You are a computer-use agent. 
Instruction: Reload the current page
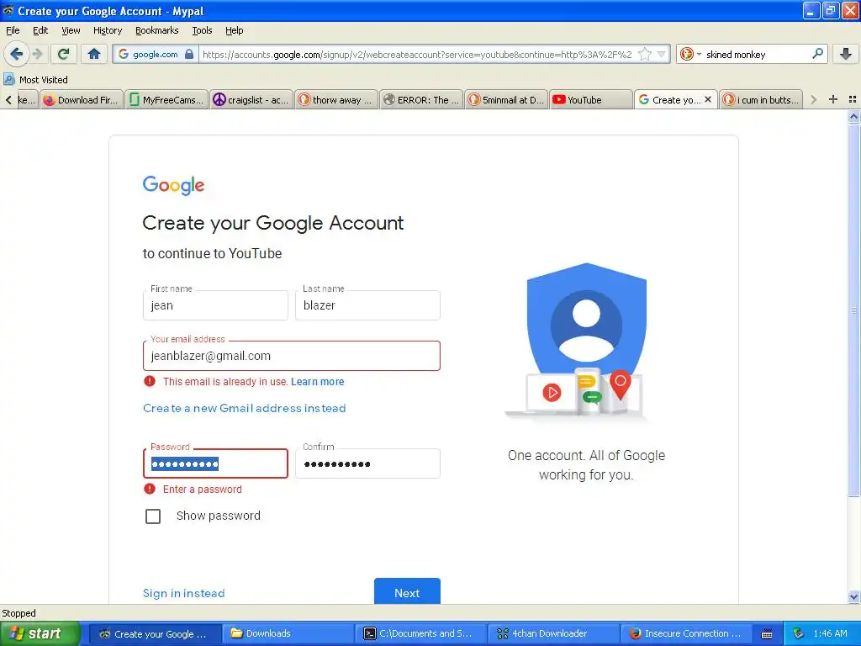click(x=64, y=54)
